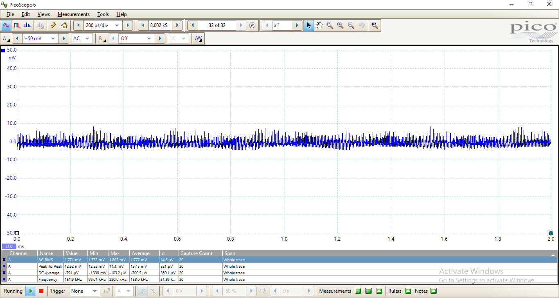The width and height of the screenshot is (559, 298).
Task: Open the signal generator lightning icon
Action: point(53,25)
